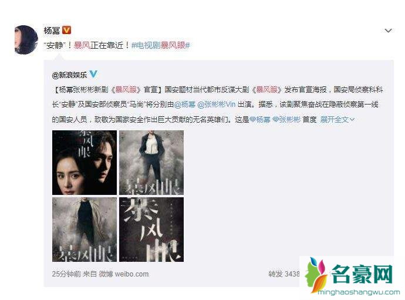Open the @张彬彬Vin mention link
This screenshot has height=300, width=405.
click(217, 105)
